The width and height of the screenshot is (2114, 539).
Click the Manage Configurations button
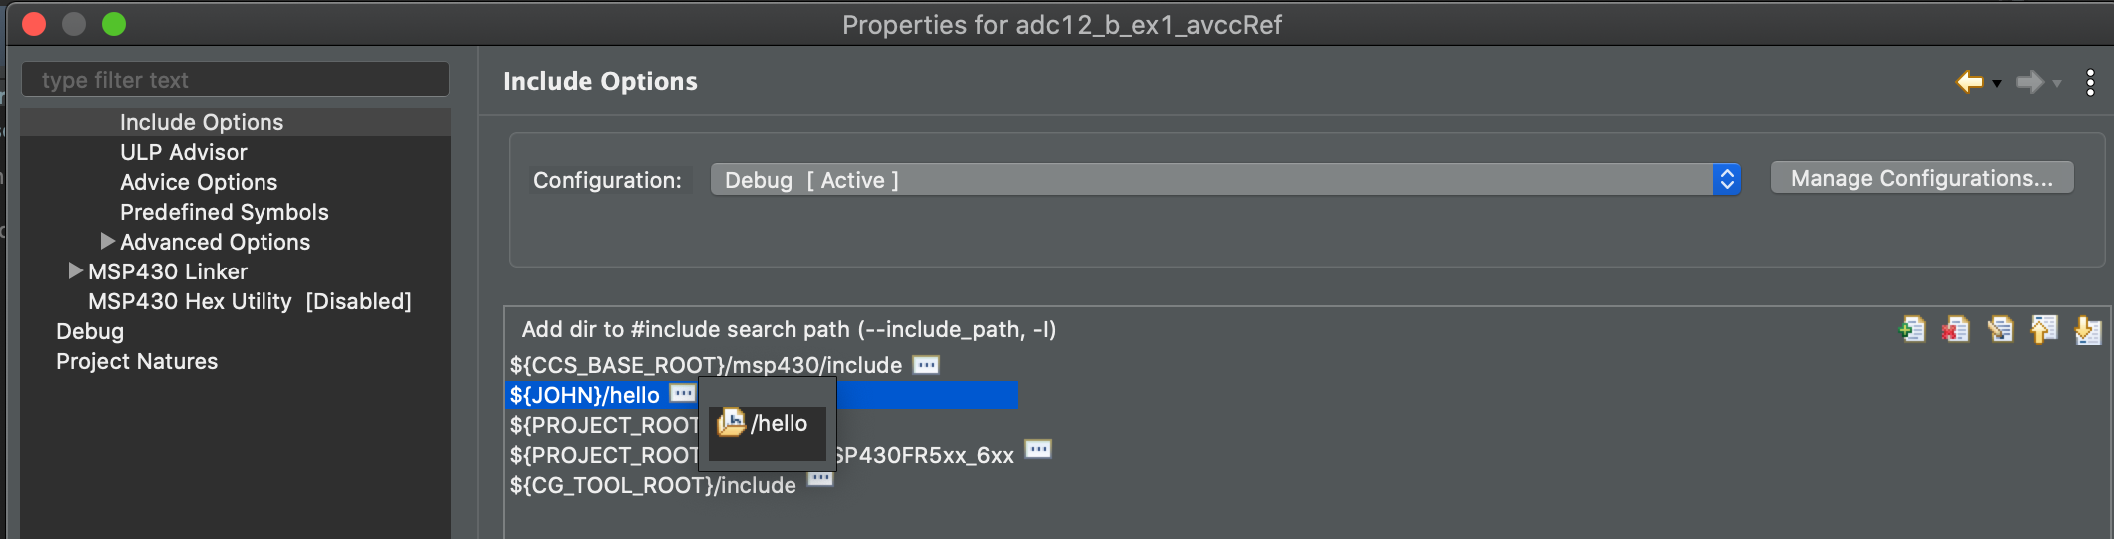click(x=1921, y=178)
